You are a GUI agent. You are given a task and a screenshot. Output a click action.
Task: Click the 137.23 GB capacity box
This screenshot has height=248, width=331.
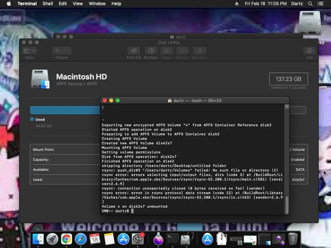288,79
